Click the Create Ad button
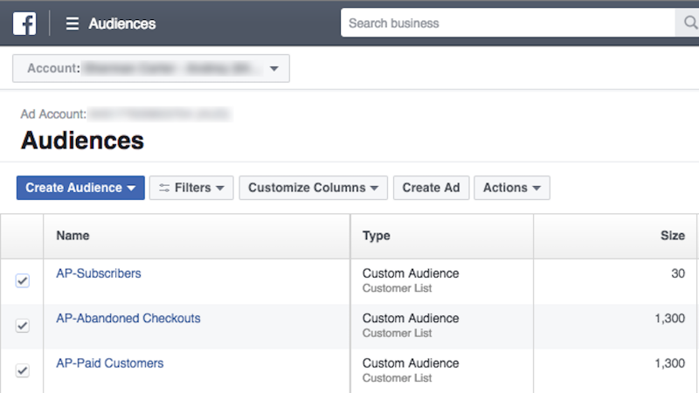 431,188
